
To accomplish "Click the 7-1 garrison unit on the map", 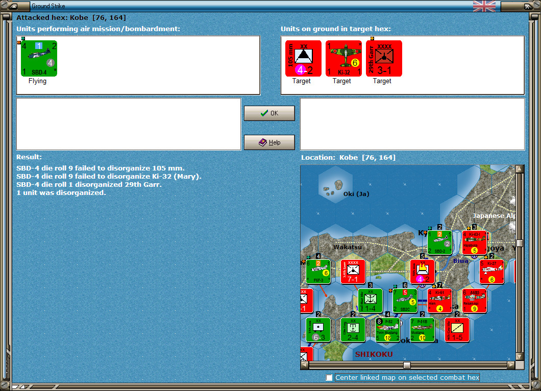I will (353, 272).
